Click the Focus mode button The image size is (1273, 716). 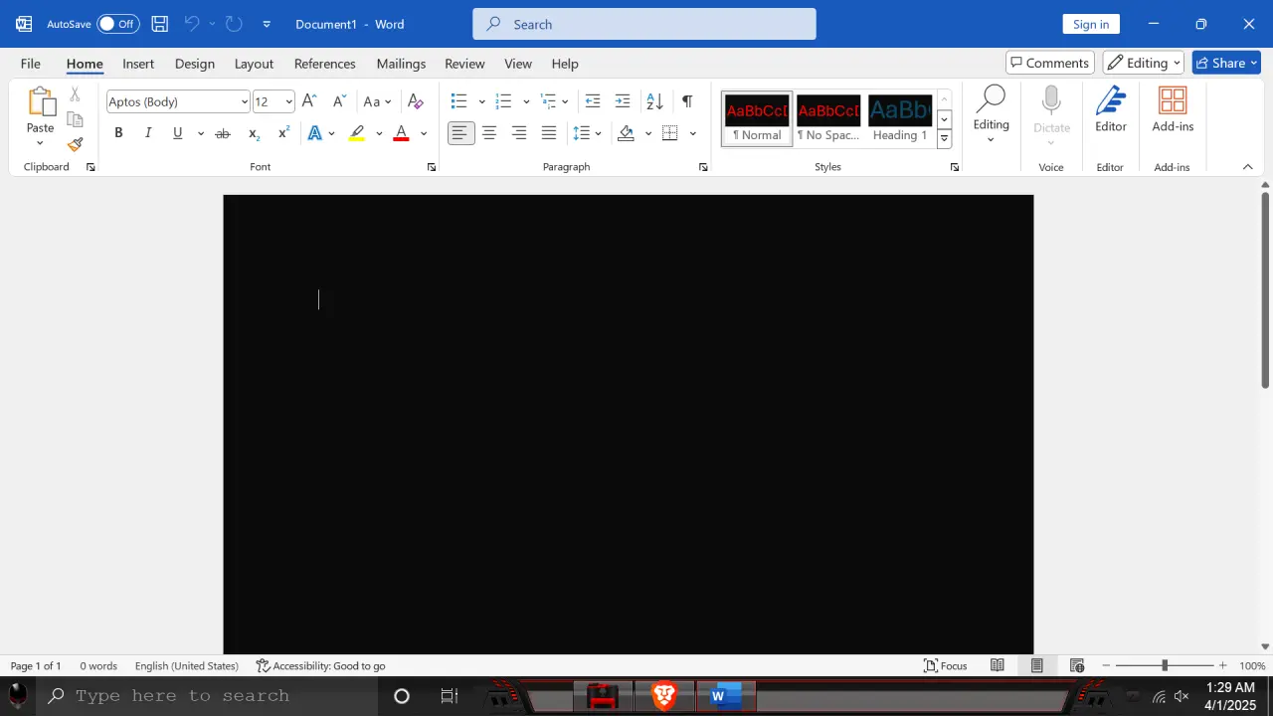[x=946, y=666]
